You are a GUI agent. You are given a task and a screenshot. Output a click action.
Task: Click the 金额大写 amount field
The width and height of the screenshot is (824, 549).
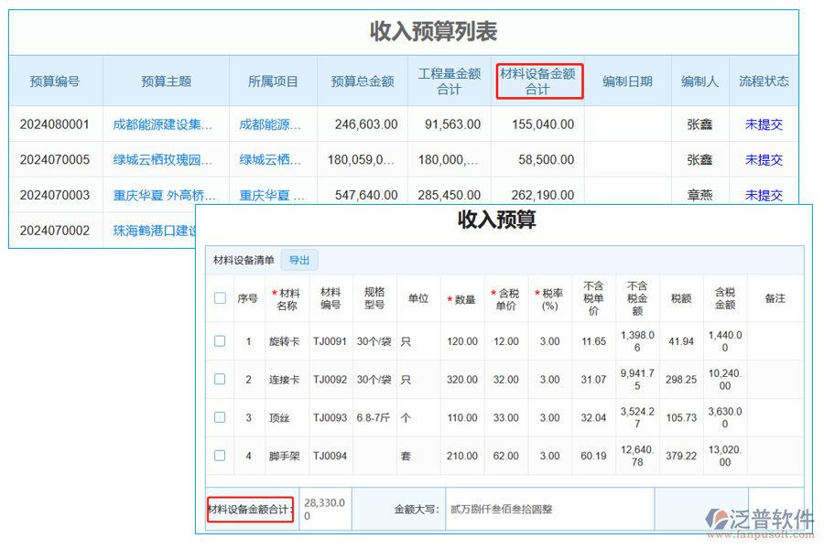(x=501, y=509)
